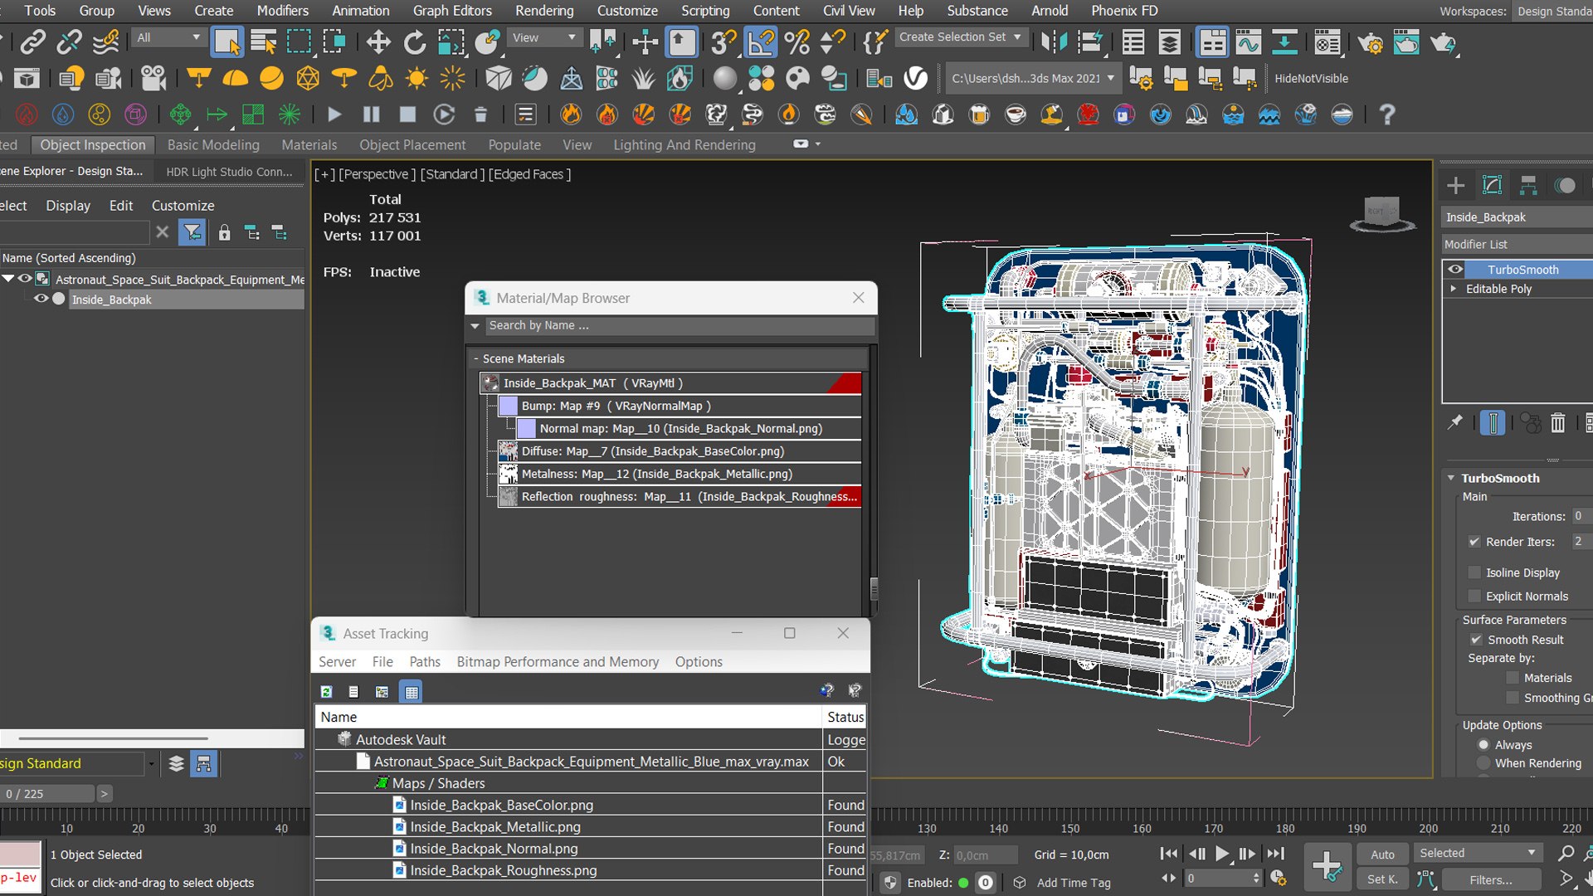Viewport: 1593px width, 896px height.
Task: Uncheck the Smooth Result checkbox
Action: click(1476, 640)
